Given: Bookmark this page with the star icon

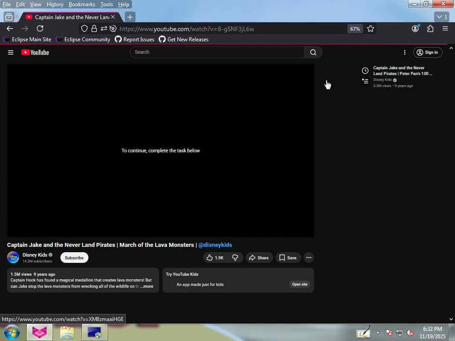Looking at the screenshot, I should click(x=371, y=28).
